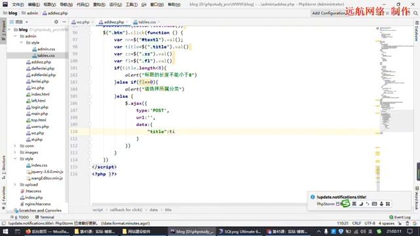Open the project settings gear icon
This screenshot has height=236, width=420.
[56, 22]
